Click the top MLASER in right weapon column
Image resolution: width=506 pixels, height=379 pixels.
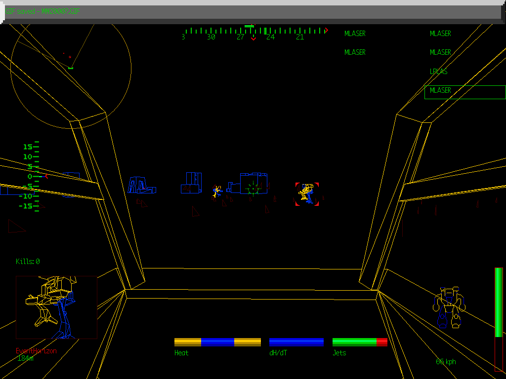[x=440, y=34]
